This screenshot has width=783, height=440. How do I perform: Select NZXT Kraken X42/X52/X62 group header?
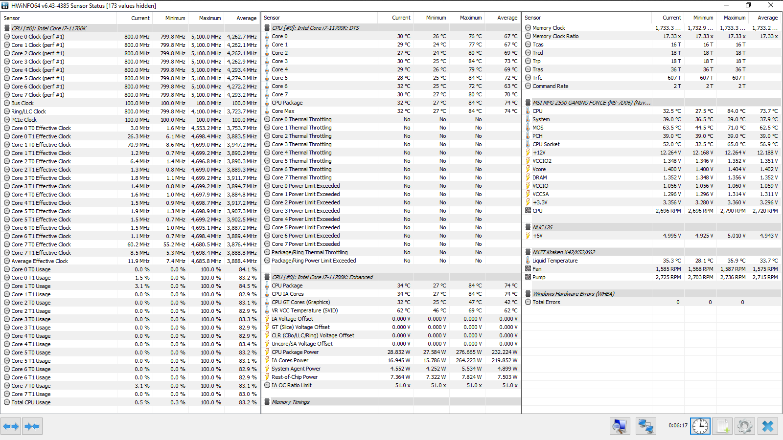point(652,252)
